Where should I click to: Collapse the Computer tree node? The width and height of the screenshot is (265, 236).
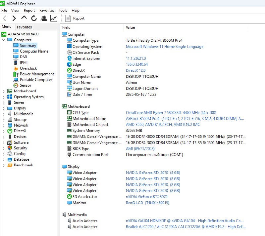(4, 40)
